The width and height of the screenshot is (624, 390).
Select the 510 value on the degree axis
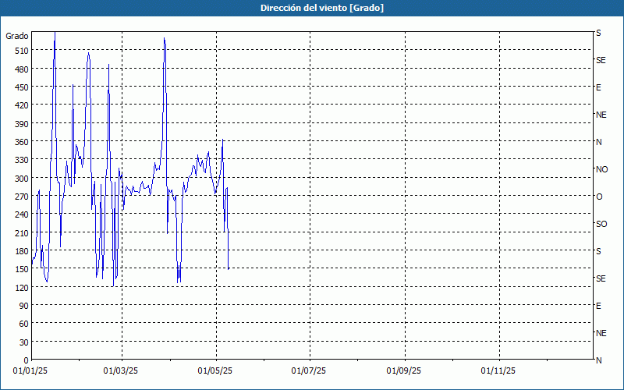click(x=22, y=51)
